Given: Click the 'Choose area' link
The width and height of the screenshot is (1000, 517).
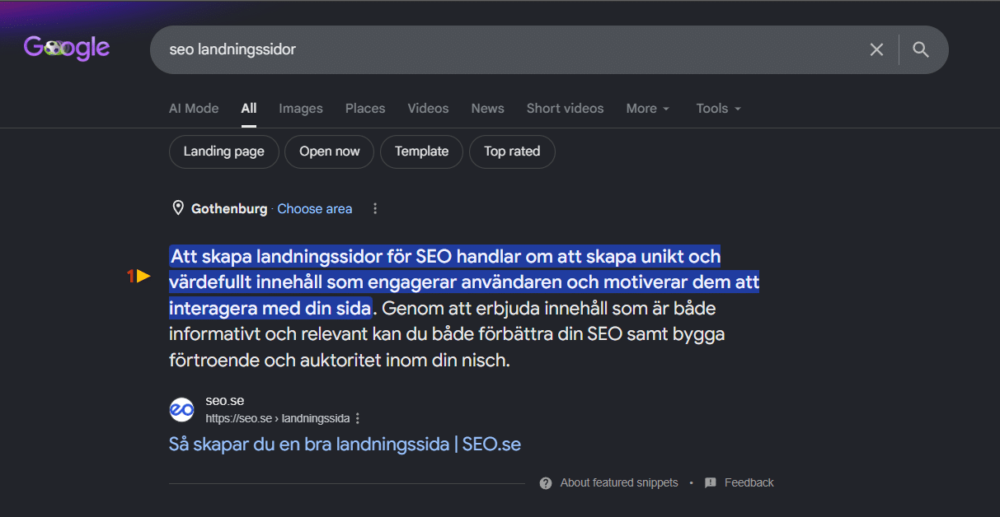Looking at the screenshot, I should 315,209.
